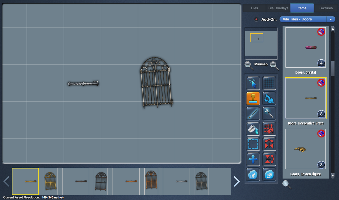Select the magic wand tool

[x=269, y=114]
